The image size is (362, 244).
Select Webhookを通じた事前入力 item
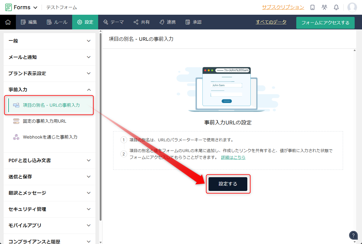(50, 137)
